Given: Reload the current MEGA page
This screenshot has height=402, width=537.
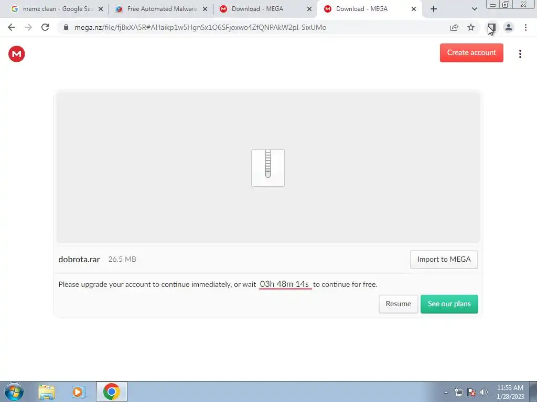Looking at the screenshot, I should (45, 27).
